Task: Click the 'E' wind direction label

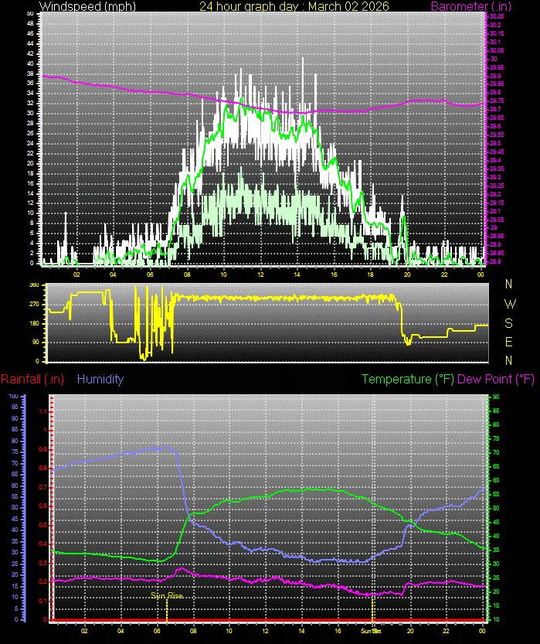Action: pyautogui.click(x=509, y=342)
